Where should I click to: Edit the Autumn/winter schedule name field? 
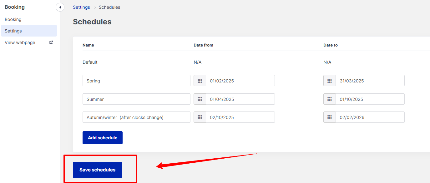[x=136, y=117]
